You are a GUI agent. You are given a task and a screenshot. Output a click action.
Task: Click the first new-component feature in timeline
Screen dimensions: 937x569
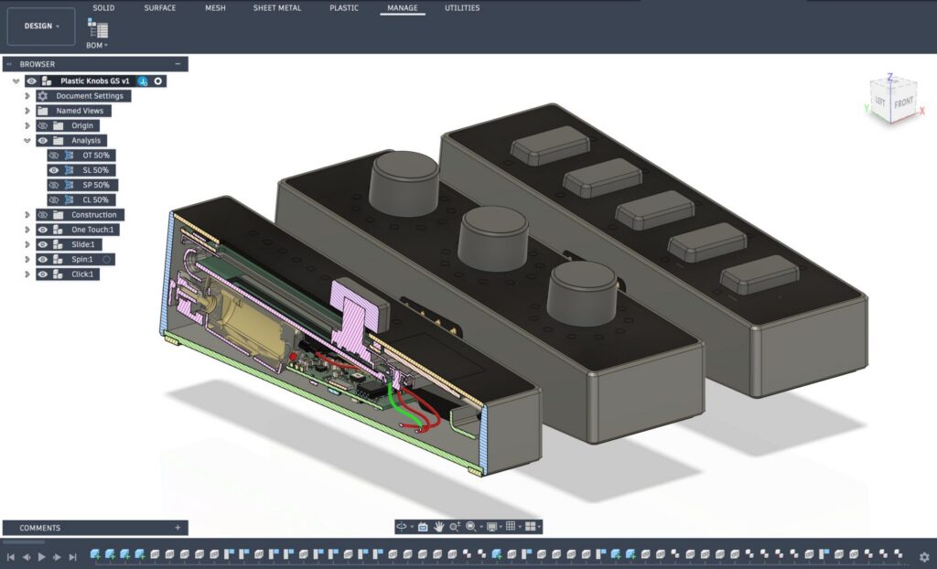pos(95,555)
